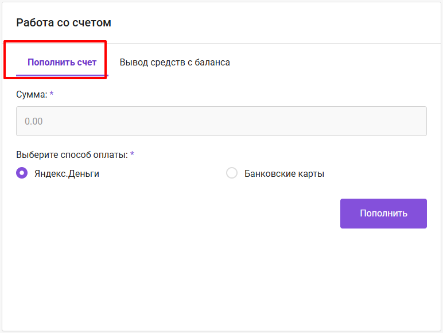Image resolution: width=443 pixels, height=333 pixels.
Task: Click the Сумма amount input field
Action: (221, 121)
